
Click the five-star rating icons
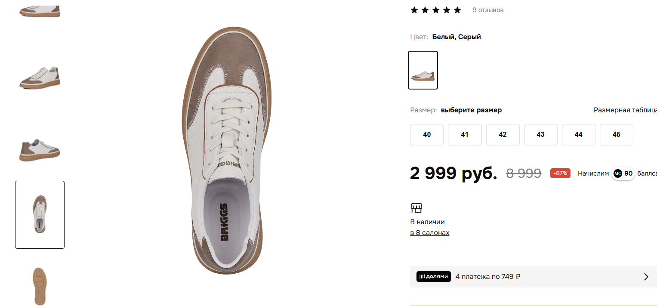[435, 10]
